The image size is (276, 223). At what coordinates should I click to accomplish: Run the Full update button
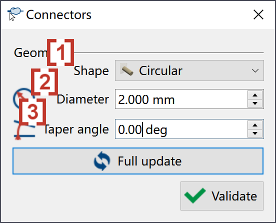click(x=138, y=161)
